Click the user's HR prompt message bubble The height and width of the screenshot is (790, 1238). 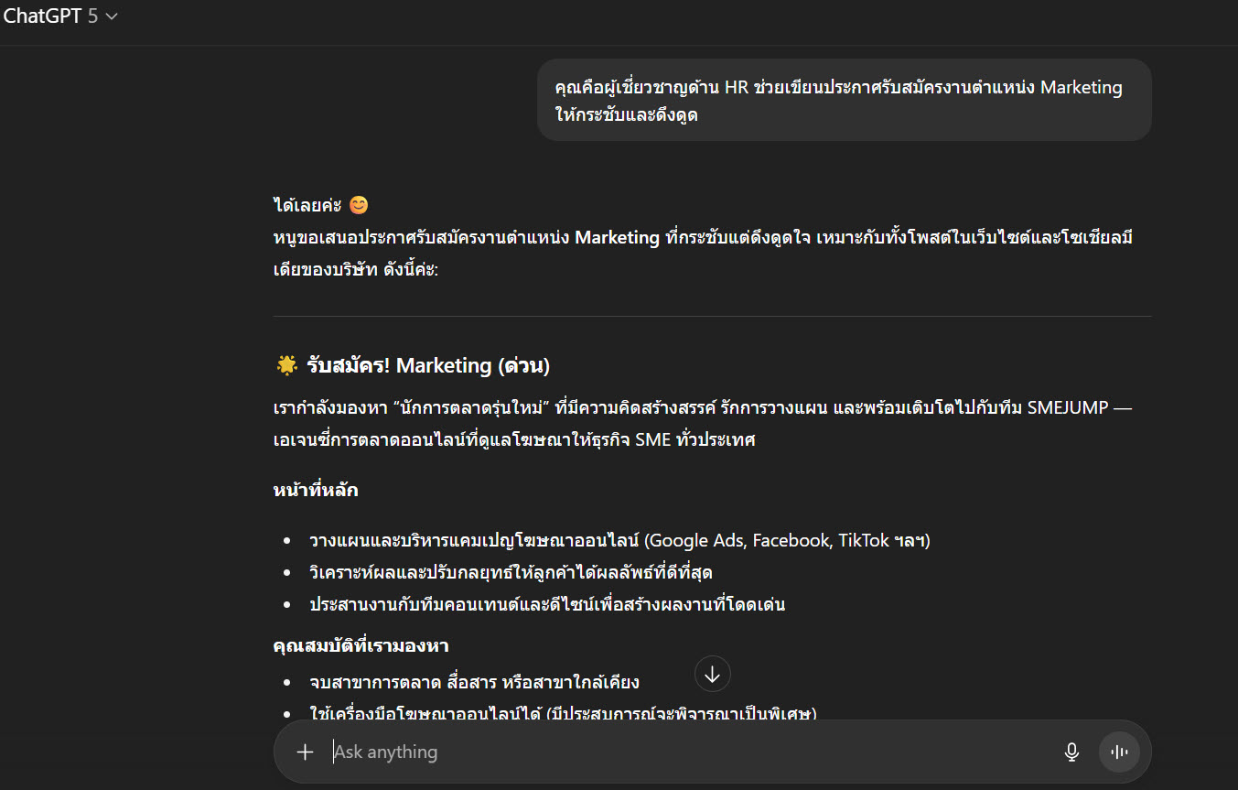point(843,101)
